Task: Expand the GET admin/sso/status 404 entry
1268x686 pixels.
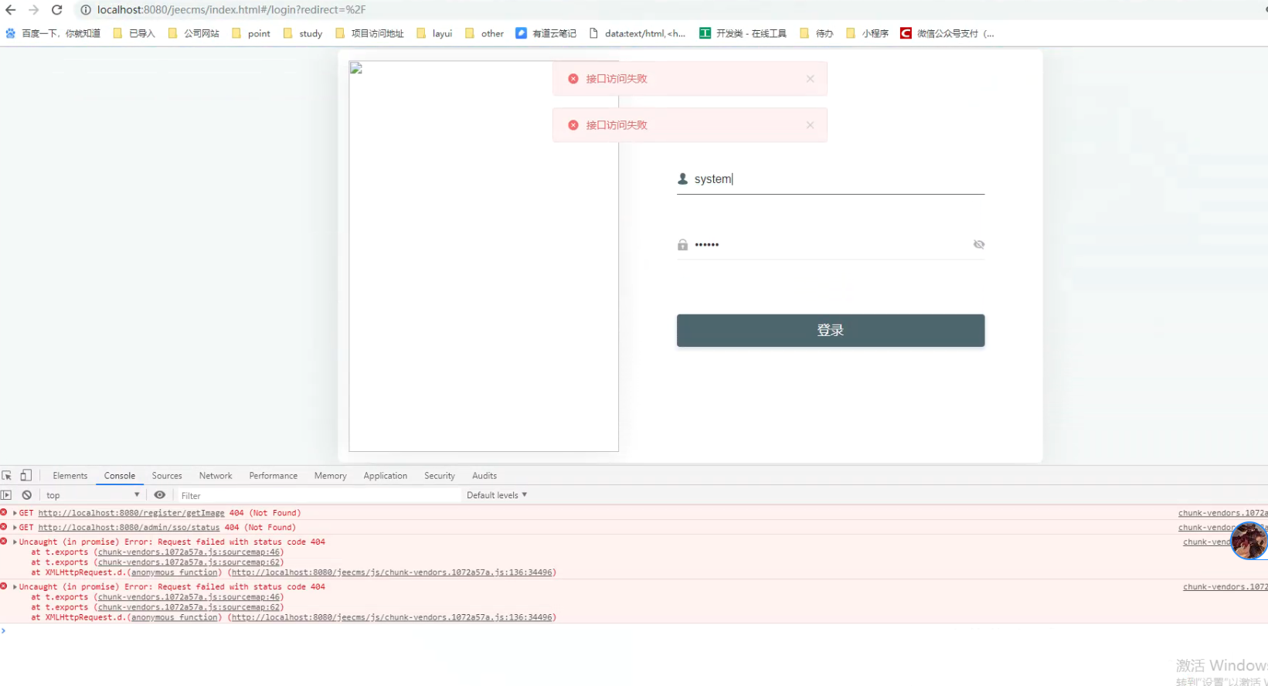Action: click(x=15, y=528)
